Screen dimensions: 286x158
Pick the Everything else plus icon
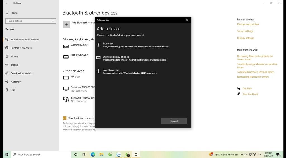point(98,71)
